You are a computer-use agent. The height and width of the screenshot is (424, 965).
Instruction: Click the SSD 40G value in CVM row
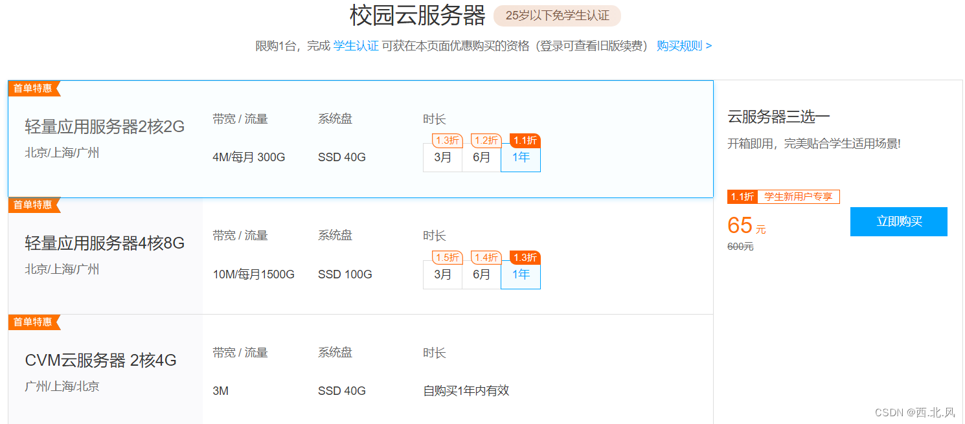point(342,391)
